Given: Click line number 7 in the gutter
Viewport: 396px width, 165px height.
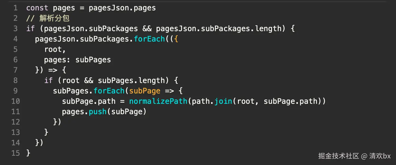Looking at the screenshot, I should [15, 70].
